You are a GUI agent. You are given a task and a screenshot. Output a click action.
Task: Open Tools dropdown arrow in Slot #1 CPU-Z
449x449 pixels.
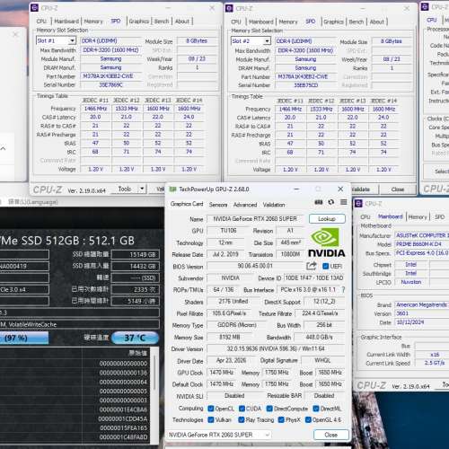(x=142, y=189)
